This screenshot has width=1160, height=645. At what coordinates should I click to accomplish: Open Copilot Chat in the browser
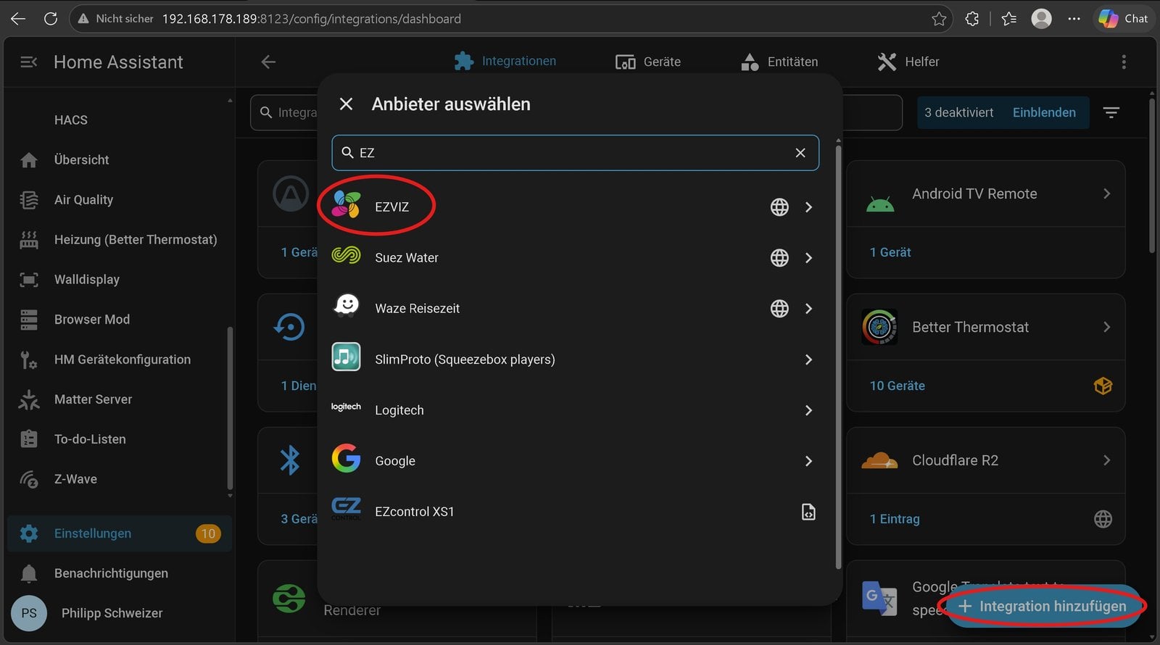coord(1123,19)
